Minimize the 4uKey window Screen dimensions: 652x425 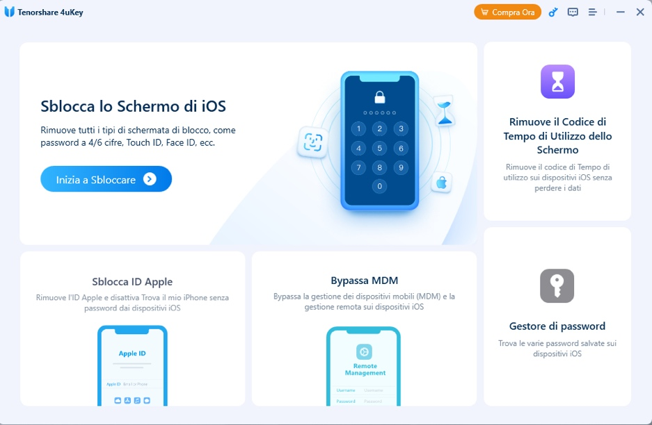click(621, 12)
